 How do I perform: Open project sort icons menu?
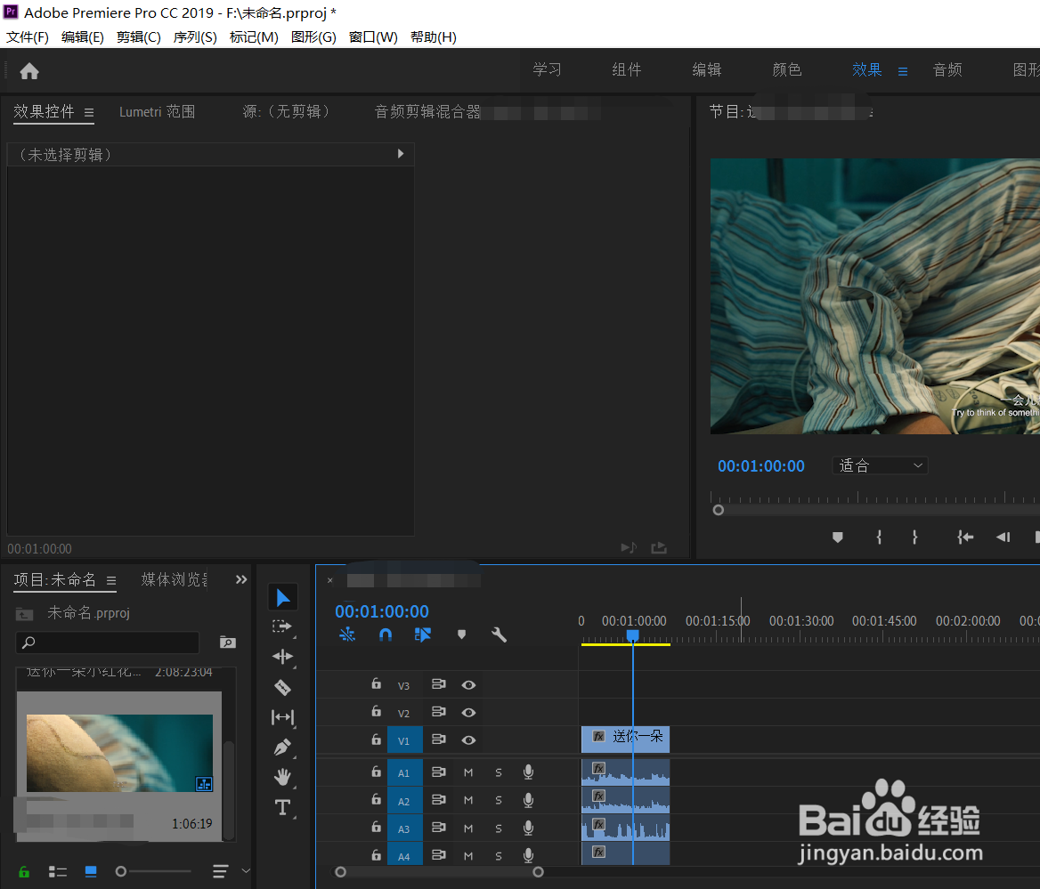coord(220,871)
